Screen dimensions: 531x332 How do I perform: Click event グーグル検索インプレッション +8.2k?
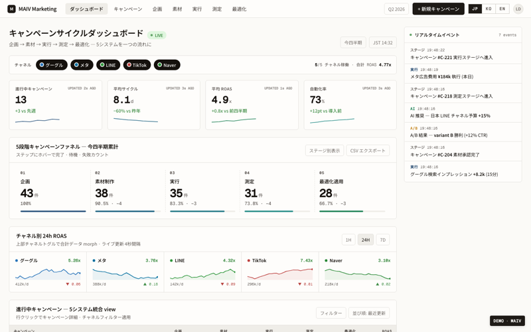[x=463, y=171]
